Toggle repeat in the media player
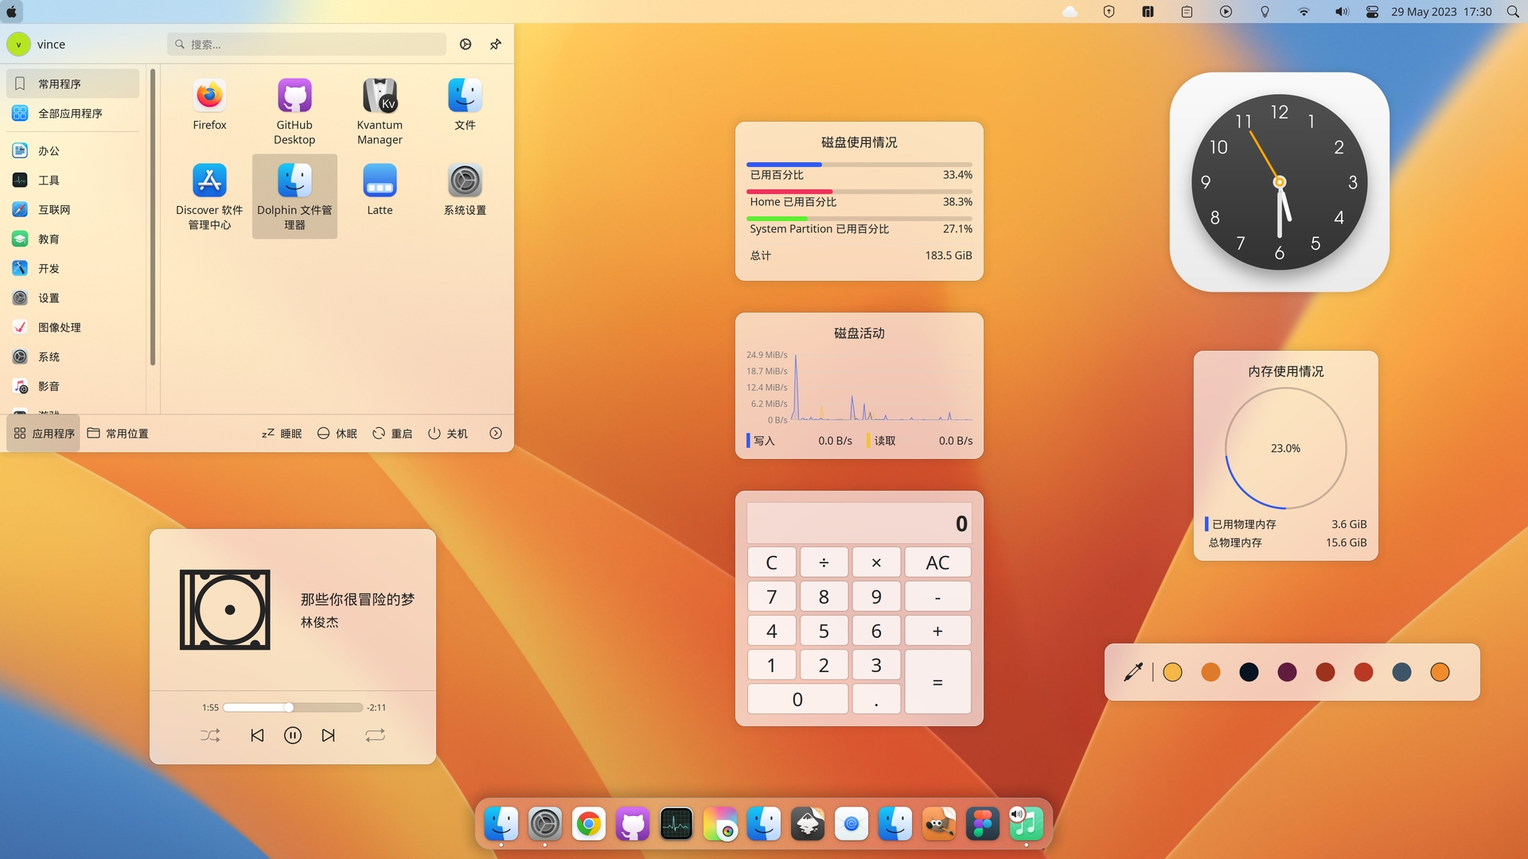This screenshot has width=1528, height=859. (376, 736)
